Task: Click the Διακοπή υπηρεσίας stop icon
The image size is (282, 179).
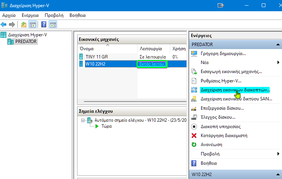Action: [194, 127]
